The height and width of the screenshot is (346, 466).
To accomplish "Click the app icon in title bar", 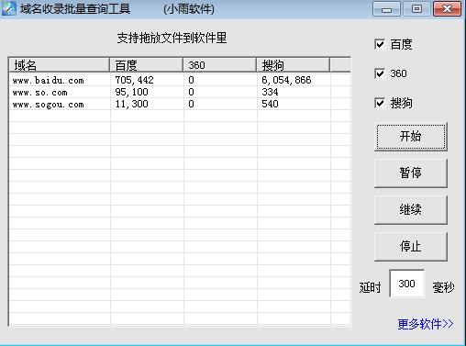I will pyautogui.click(x=8, y=8).
